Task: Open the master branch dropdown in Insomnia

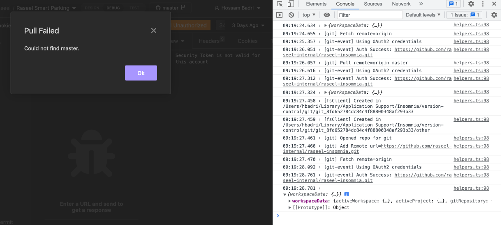Action: [x=171, y=8]
